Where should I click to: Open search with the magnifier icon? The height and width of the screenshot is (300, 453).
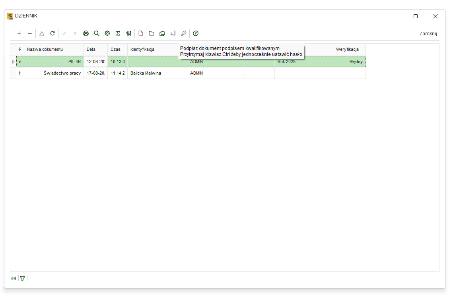point(97,33)
